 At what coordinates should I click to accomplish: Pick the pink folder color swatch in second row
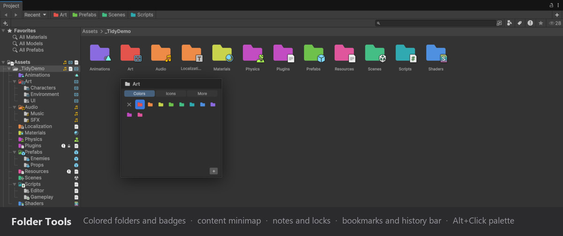[x=140, y=115]
